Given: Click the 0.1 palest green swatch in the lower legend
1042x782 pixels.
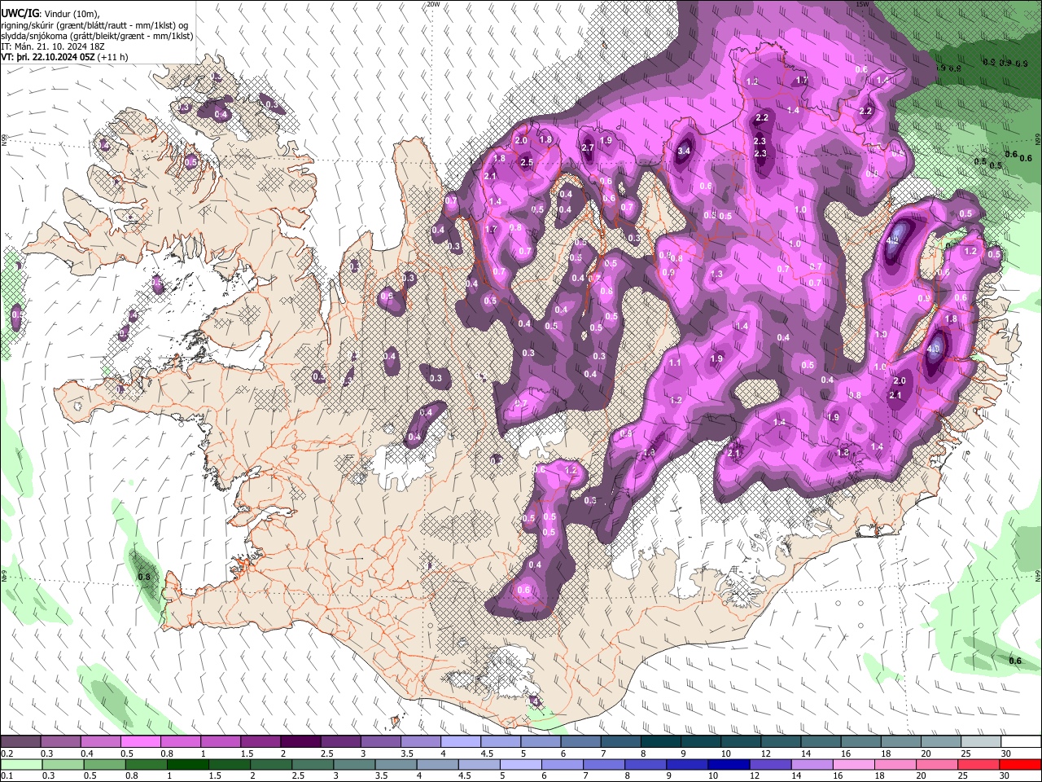Looking at the screenshot, I should (21, 764).
